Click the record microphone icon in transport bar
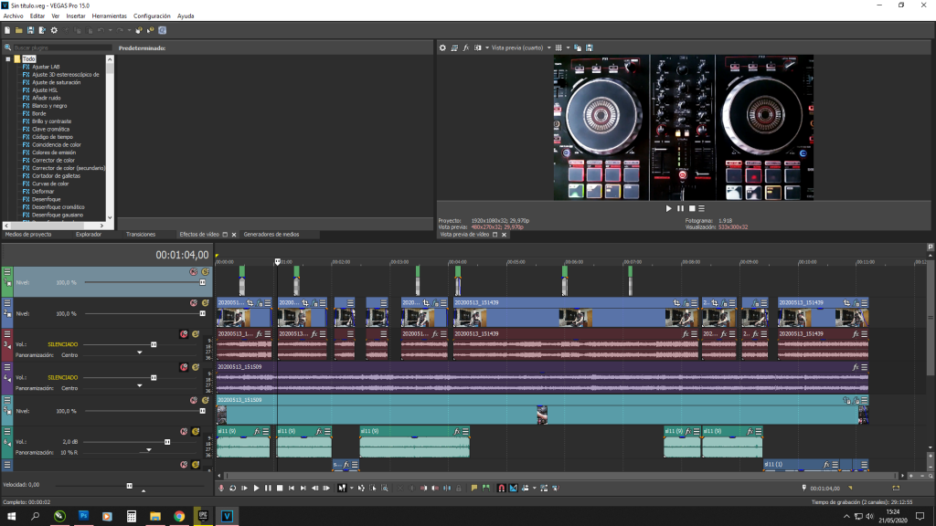 tap(221, 489)
